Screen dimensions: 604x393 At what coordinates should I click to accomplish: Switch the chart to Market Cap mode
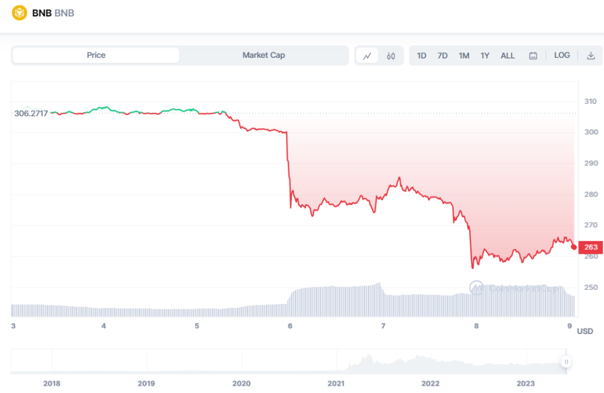264,55
